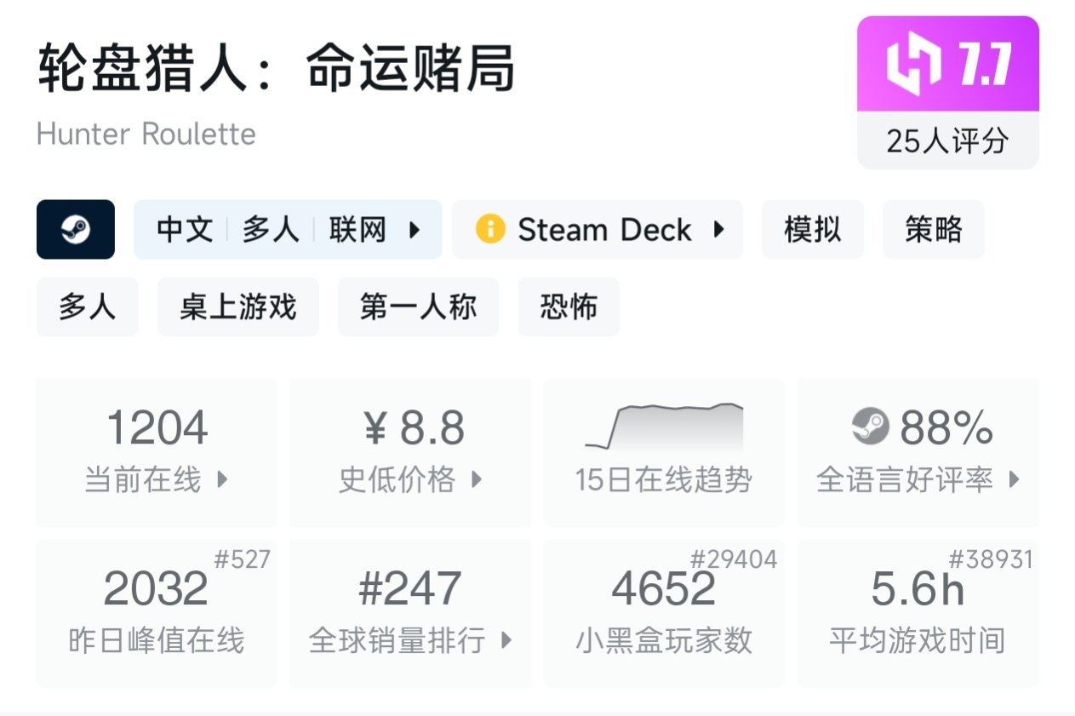Expand the Steam Deck compatibility arrow
The height and width of the screenshot is (716, 1075).
718,229
